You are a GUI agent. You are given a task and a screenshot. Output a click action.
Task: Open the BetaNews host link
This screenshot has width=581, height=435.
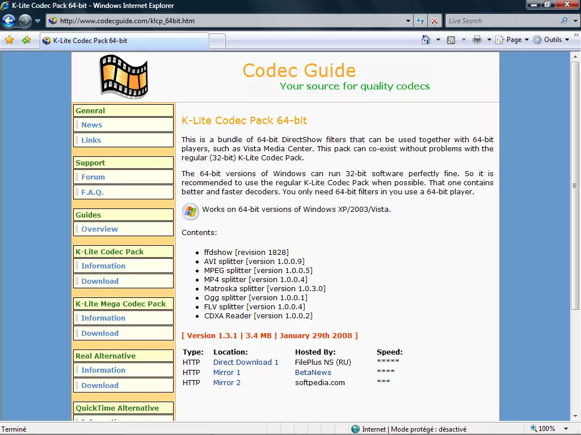[x=313, y=373]
